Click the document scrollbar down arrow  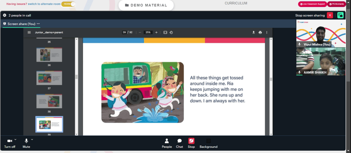point(271,134)
